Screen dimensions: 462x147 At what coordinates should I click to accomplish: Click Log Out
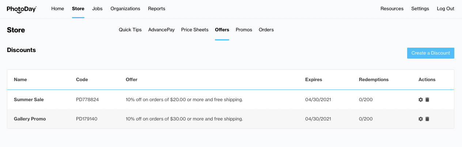click(x=446, y=9)
